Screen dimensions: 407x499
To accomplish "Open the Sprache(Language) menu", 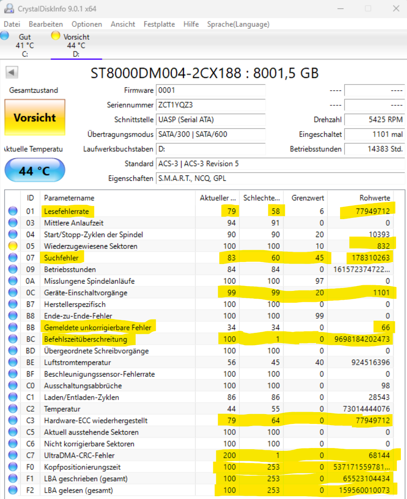I will coord(238,24).
